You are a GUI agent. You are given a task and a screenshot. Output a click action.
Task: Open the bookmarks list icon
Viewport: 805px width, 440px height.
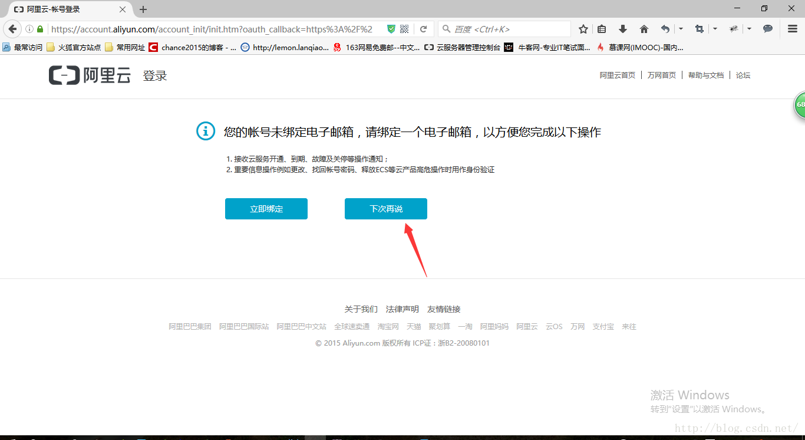click(602, 29)
